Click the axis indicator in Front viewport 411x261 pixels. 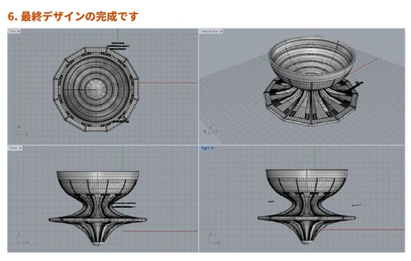click(x=19, y=241)
